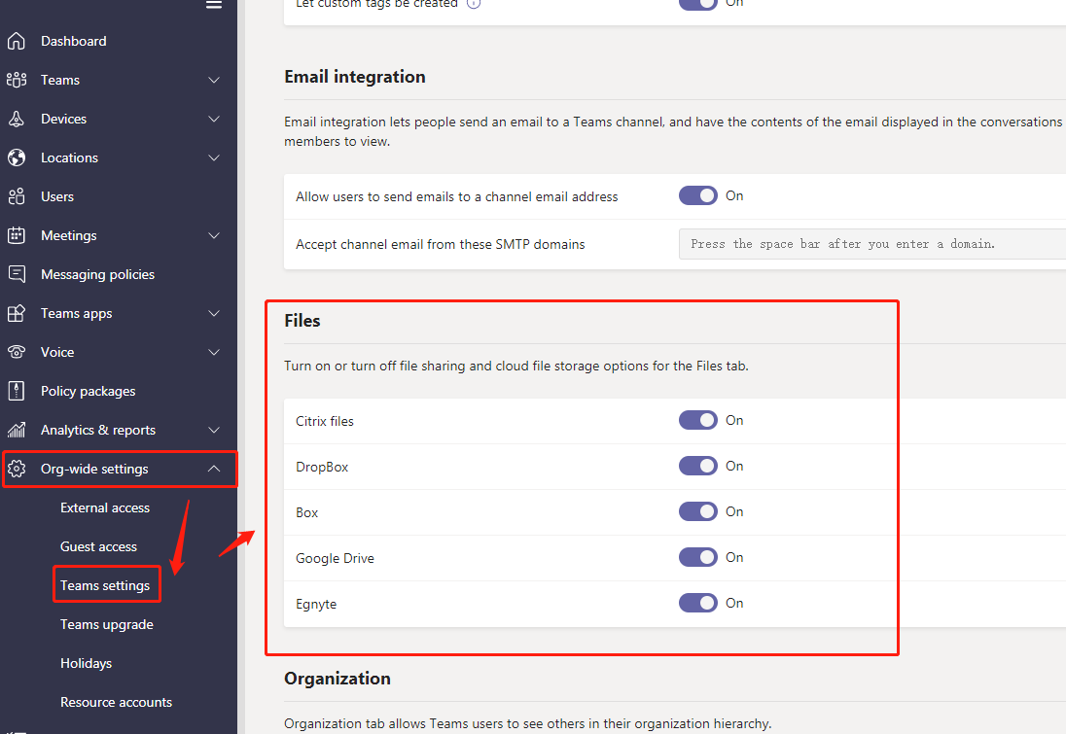Click the Organization section heading
The height and width of the screenshot is (734, 1066).
point(338,679)
